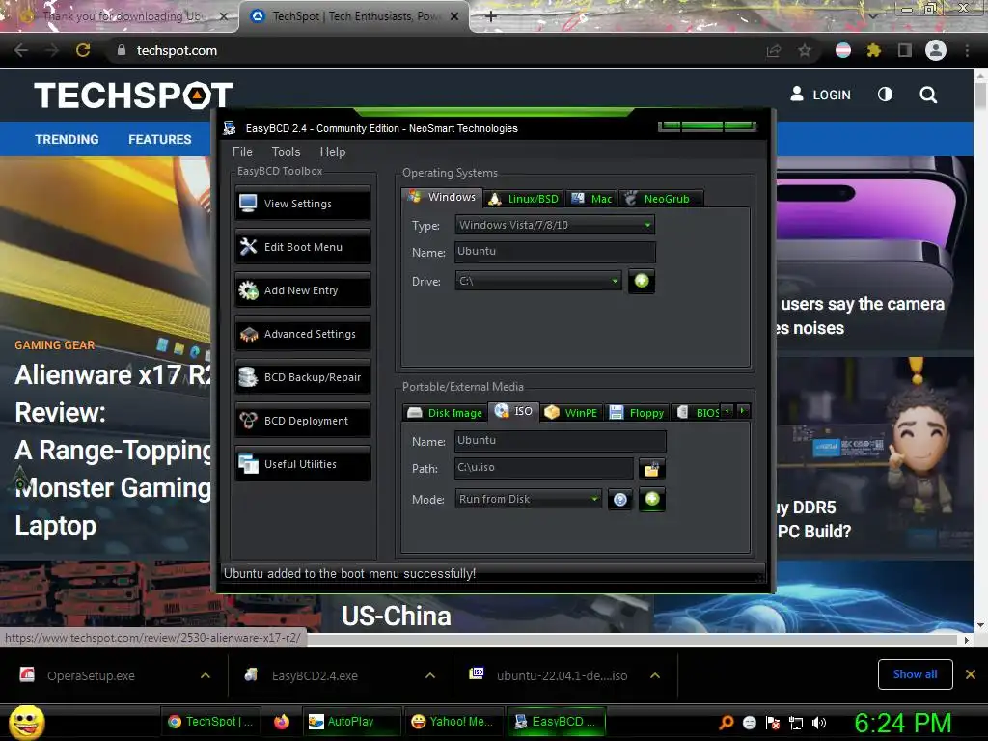The width and height of the screenshot is (988, 741).
Task: Click the TechSpot LOGIN link
Action: tap(820, 95)
